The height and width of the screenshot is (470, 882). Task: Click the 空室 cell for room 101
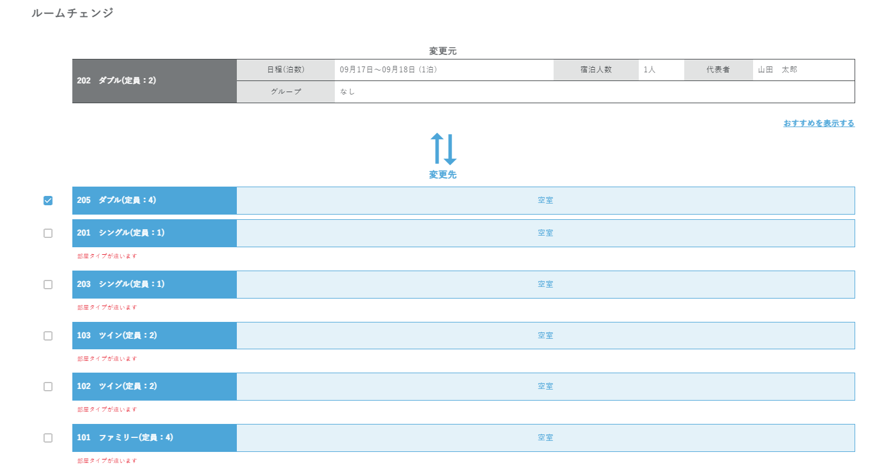(545, 437)
